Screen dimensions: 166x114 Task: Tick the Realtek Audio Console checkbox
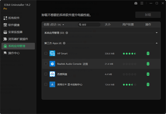coord(46,64)
